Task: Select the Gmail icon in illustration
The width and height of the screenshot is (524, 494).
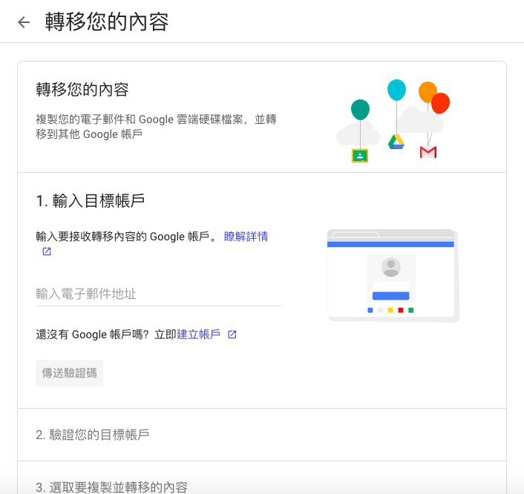Action: (428, 152)
